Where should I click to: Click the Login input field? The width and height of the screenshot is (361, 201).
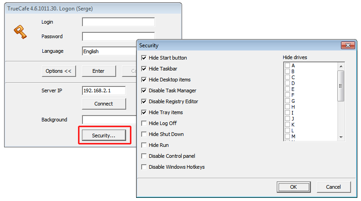pos(118,22)
